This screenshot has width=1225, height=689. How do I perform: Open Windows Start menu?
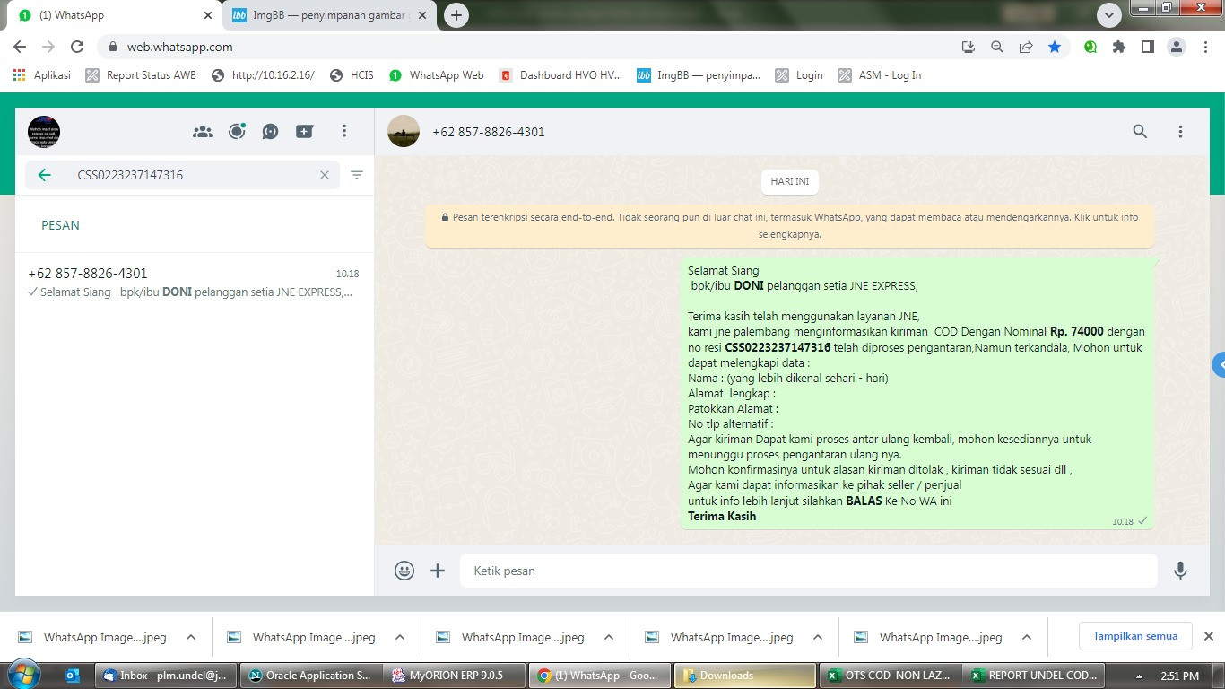pyautogui.click(x=22, y=675)
